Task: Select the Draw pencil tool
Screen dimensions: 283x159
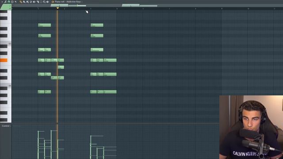Action: pyautogui.click(x=21, y=2)
